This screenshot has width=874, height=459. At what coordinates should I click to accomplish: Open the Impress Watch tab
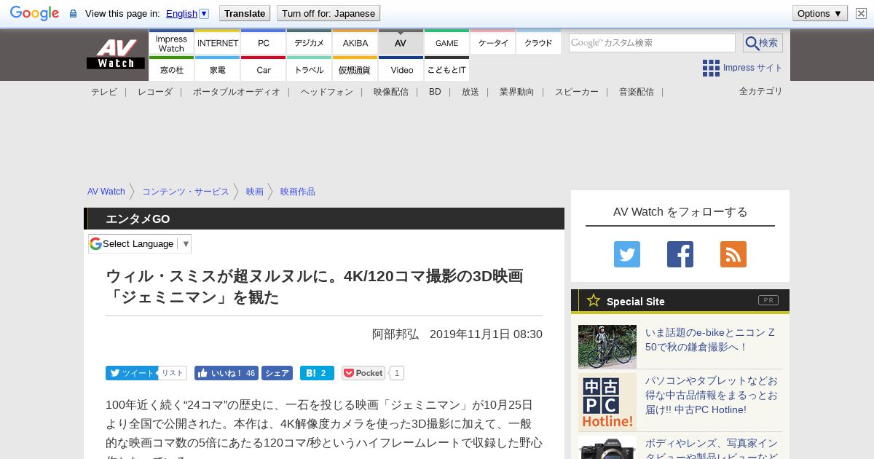171,43
